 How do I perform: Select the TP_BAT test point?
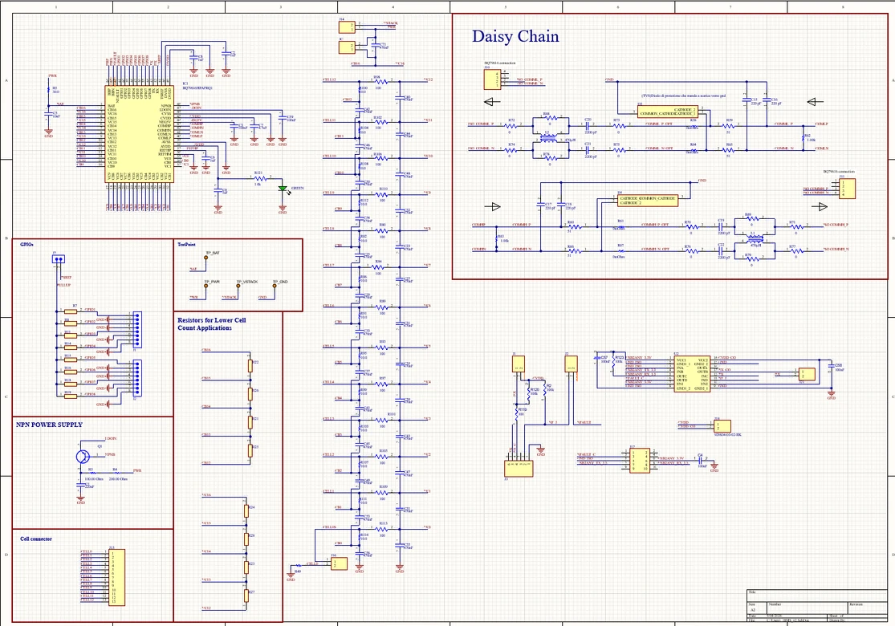[x=206, y=258]
